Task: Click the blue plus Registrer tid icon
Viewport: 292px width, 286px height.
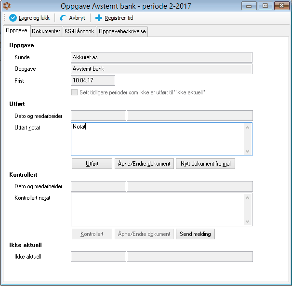Action: [98, 18]
